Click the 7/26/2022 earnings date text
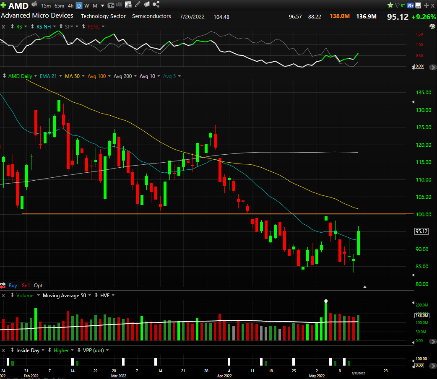 click(192, 17)
